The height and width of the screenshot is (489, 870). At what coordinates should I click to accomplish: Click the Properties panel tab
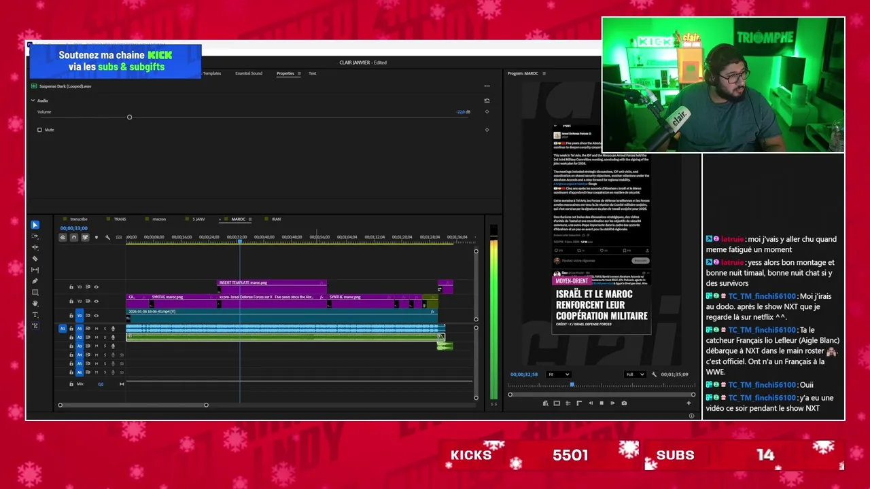click(285, 73)
